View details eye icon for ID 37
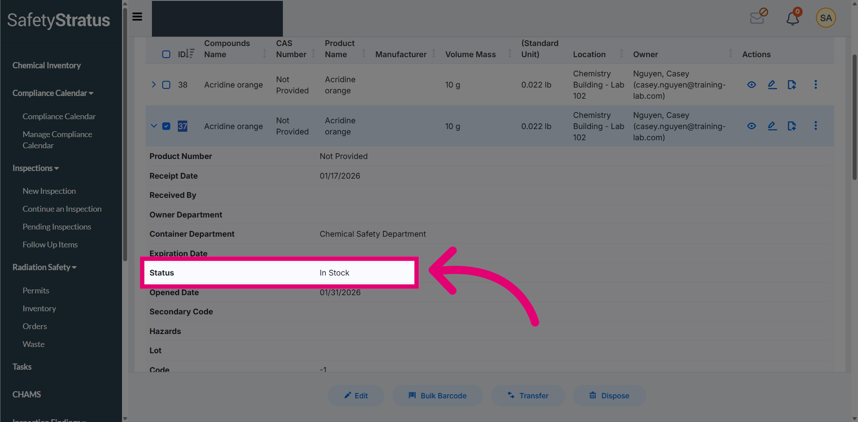The image size is (858, 422). (x=752, y=126)
